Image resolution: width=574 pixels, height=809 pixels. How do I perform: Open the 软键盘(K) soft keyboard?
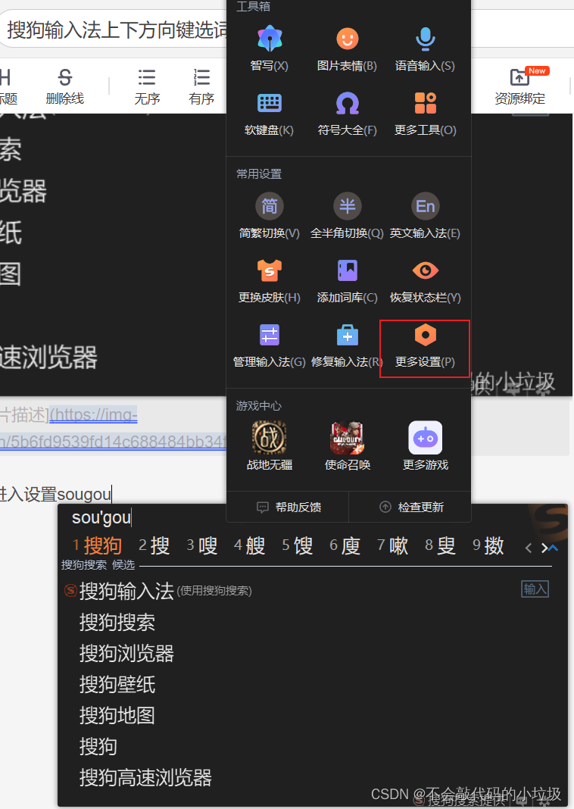[270, 114]
